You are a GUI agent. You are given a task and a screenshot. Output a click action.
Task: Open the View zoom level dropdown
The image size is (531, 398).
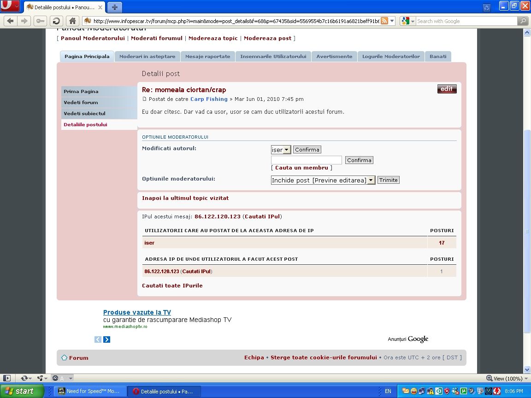tap(505, 378)
